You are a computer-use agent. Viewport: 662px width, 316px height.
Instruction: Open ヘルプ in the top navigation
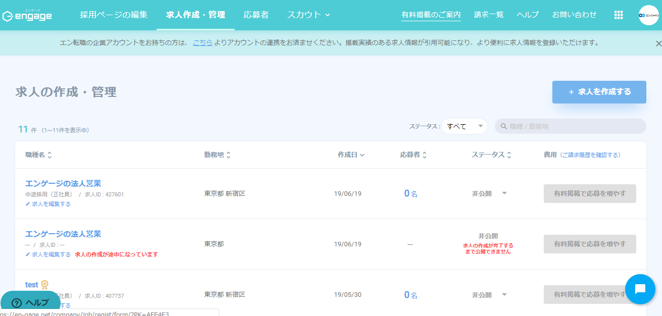coord(528,15)
